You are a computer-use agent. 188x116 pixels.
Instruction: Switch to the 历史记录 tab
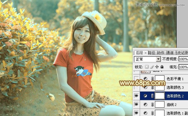click(182, 53)
